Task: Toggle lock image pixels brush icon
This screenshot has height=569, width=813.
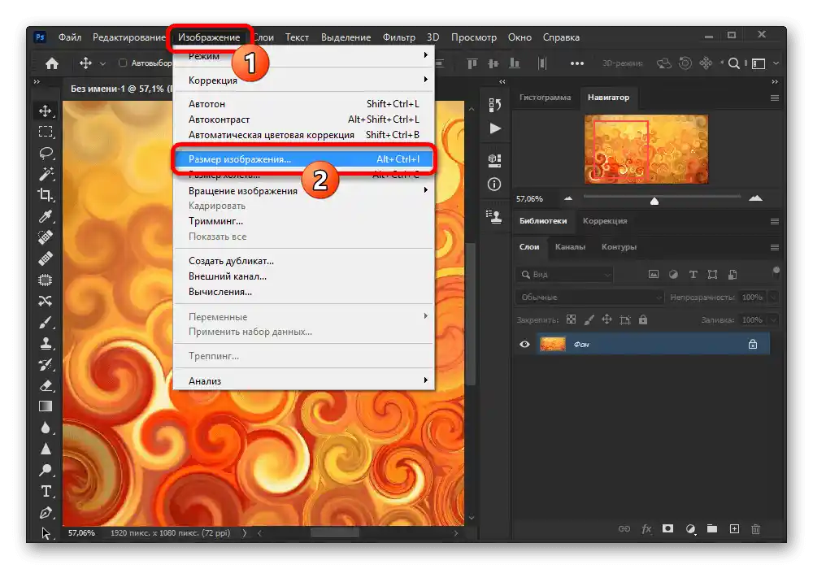Action: [589, 319]
